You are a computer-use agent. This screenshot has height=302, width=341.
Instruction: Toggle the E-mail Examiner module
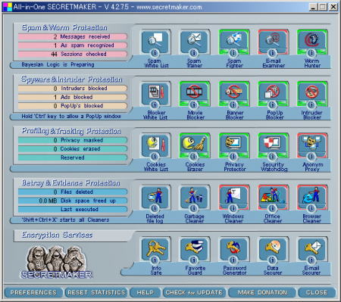coord(273,40)
